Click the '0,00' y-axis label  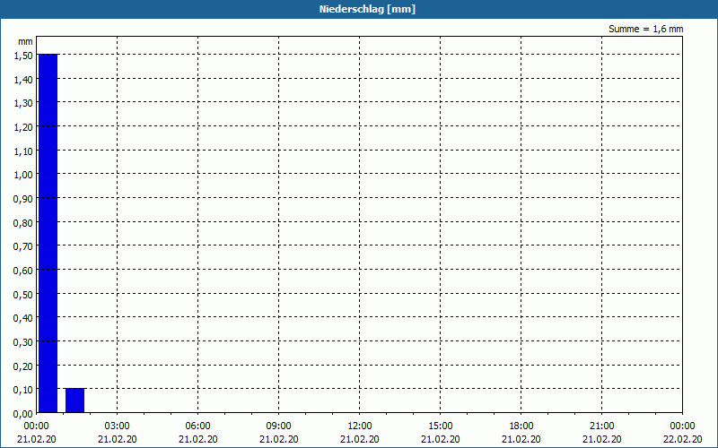pyautogui.click(x=23, y=414)
